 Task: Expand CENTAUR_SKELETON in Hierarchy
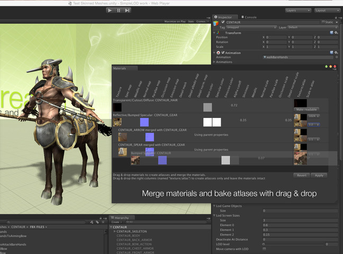click(115, 231)
